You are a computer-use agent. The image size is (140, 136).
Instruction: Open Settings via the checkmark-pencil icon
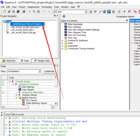click(96, 12)
